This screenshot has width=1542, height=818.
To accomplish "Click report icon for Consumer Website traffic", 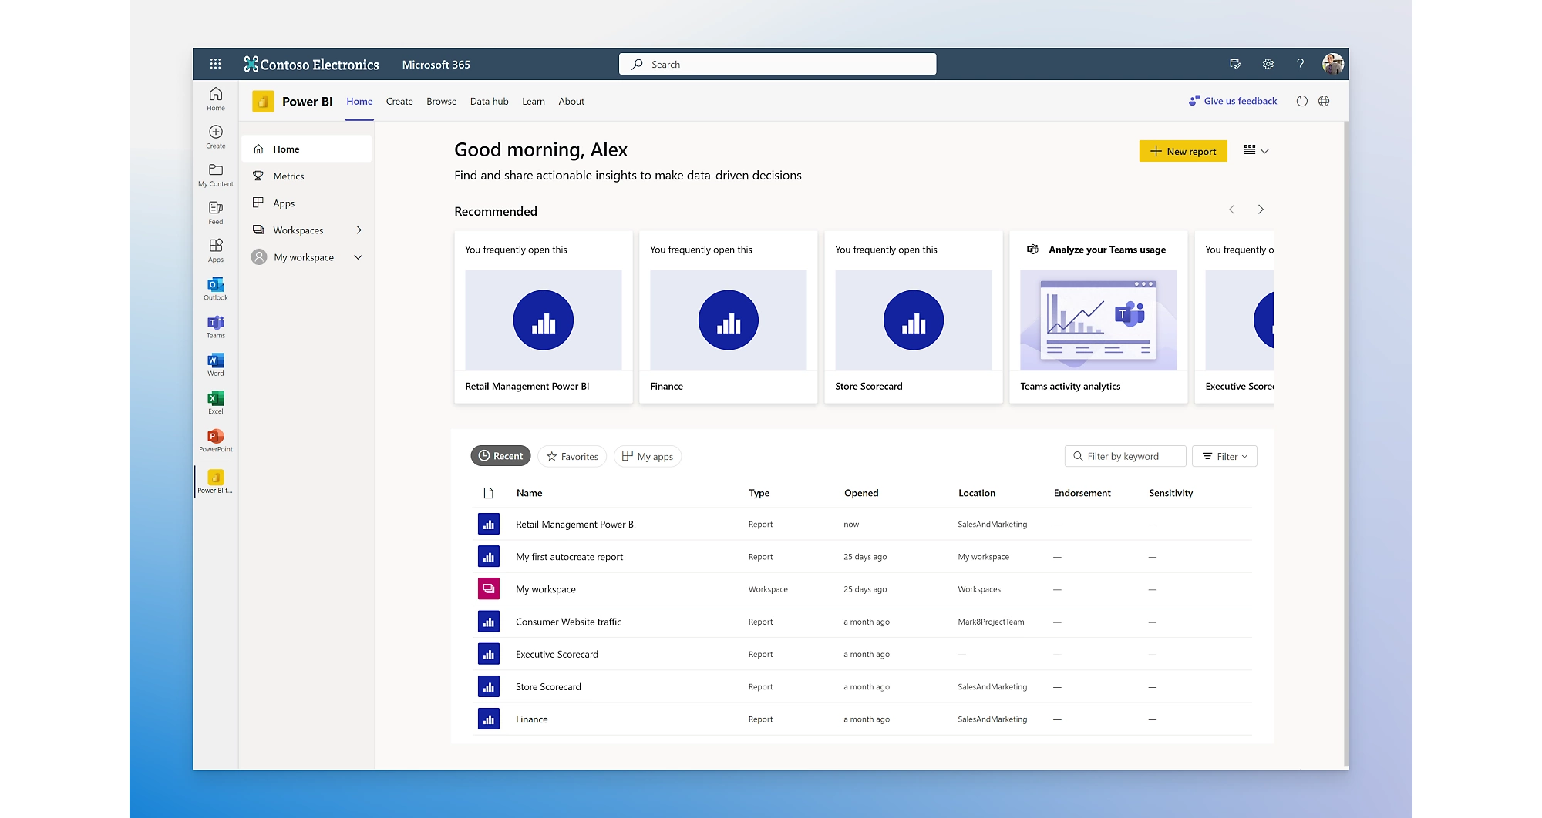I will 489,622.
